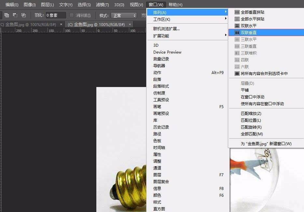Select the Intersect with Selection icon
The width and height of the screenshot is (304, 212).
(24, 15)
